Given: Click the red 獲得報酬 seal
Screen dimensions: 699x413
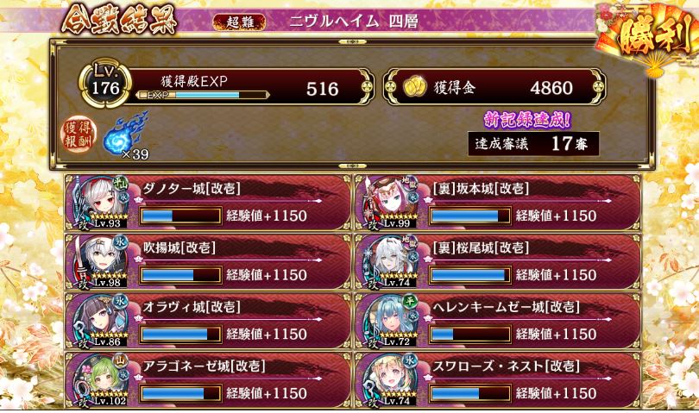Looking at the screenshot, I should click(79, 135).
